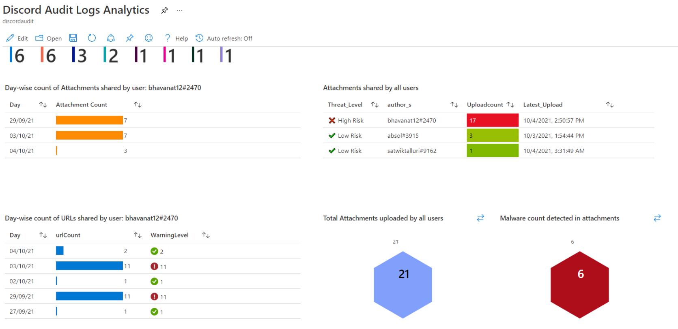The image size is (678, 329).
Task: Click the Attachment Count column header
Action: point(82,105)
